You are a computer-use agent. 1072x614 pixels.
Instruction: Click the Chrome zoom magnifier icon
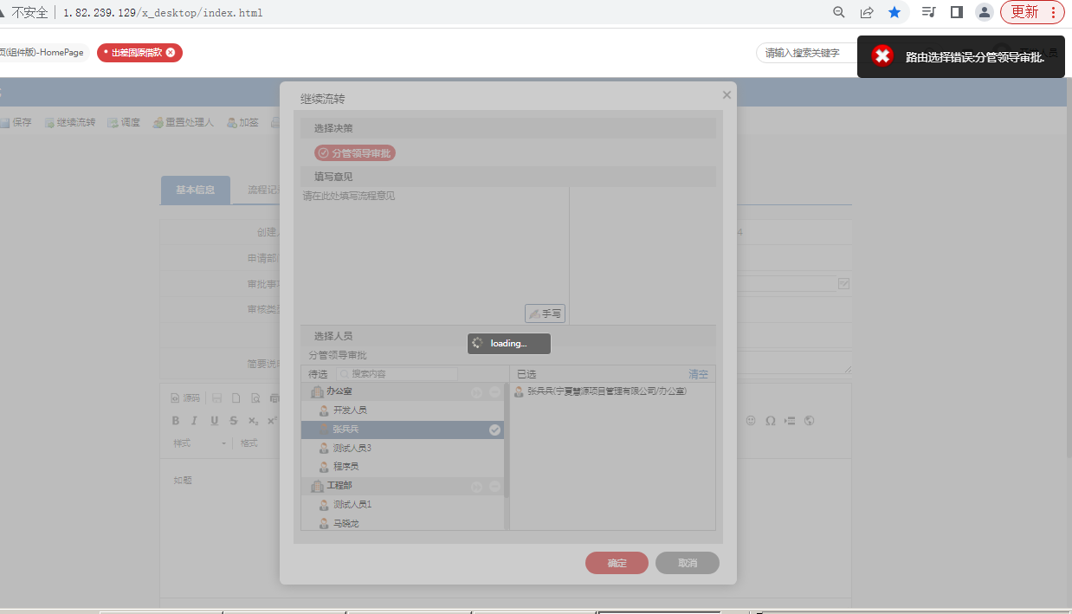point(838,12)
